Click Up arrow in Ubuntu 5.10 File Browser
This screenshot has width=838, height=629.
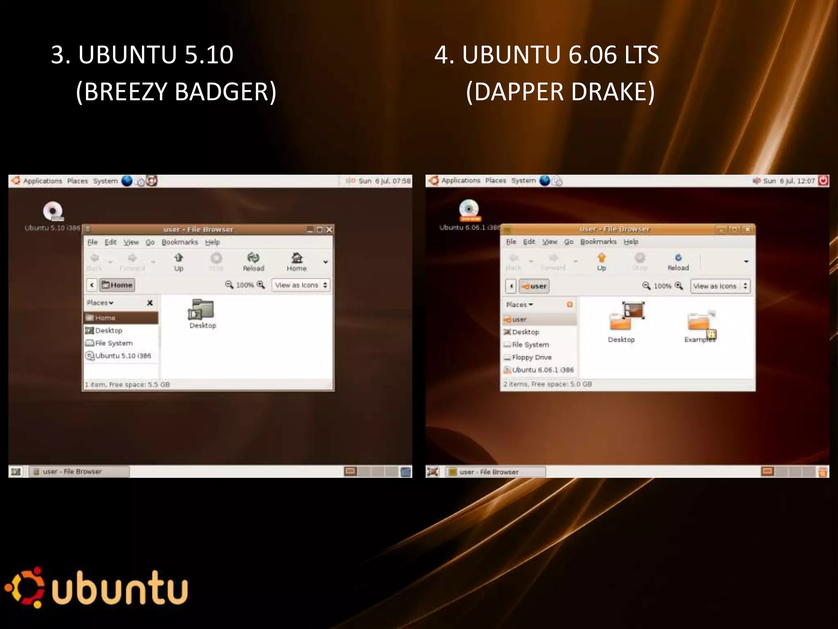pos(178,262)
